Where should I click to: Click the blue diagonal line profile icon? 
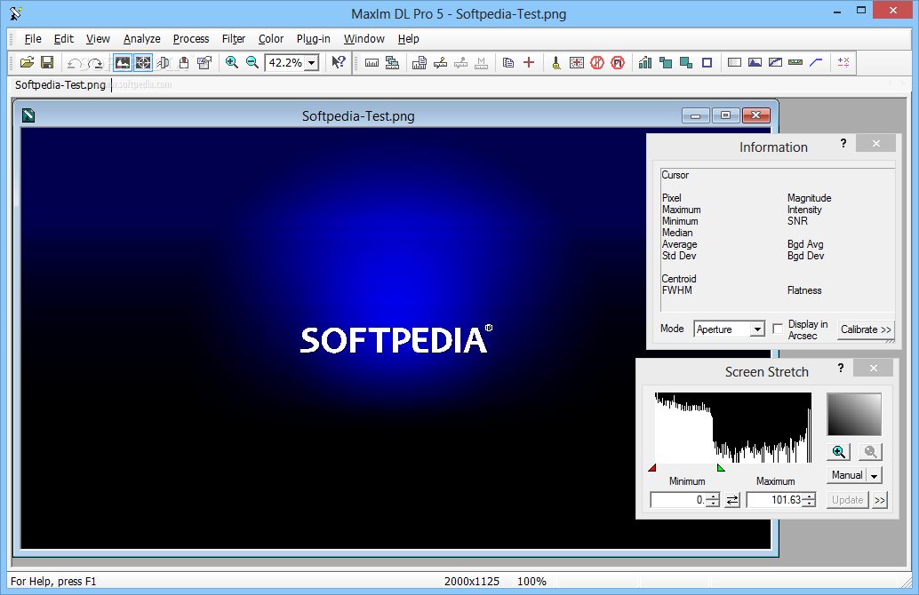tap(816, 62)
